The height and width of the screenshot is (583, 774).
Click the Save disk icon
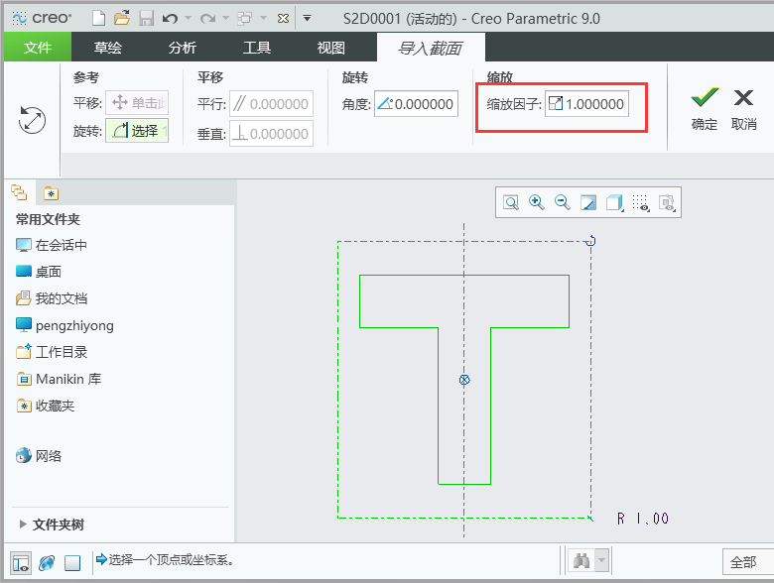pos(146,19)
